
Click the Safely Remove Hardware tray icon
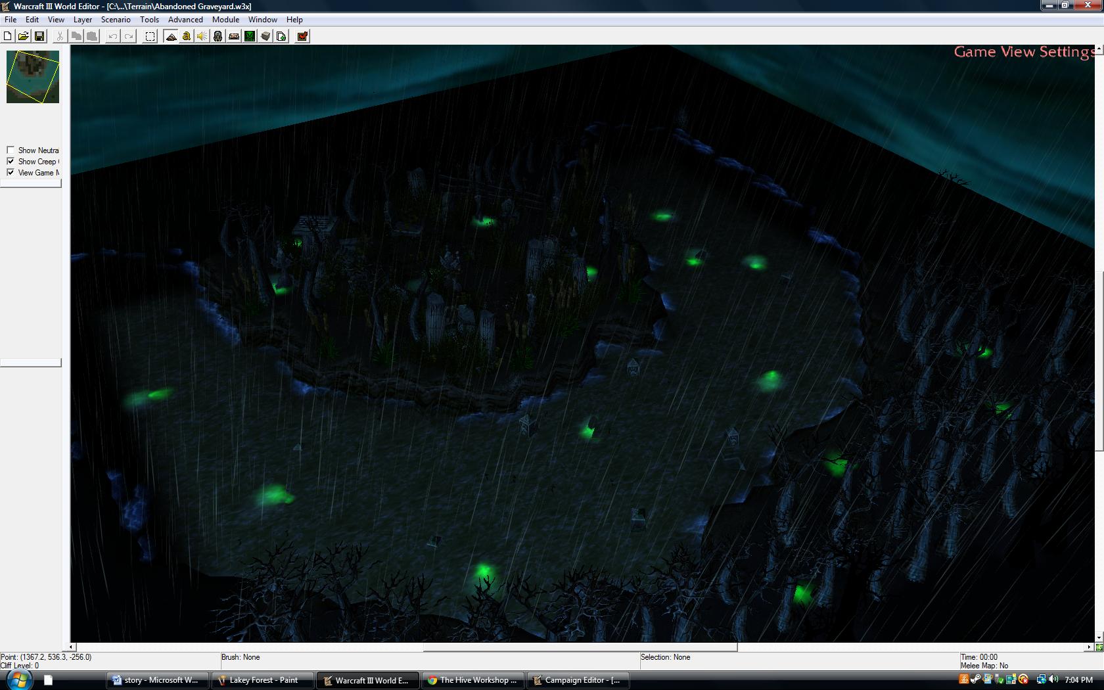click(x=1000, y=679)
